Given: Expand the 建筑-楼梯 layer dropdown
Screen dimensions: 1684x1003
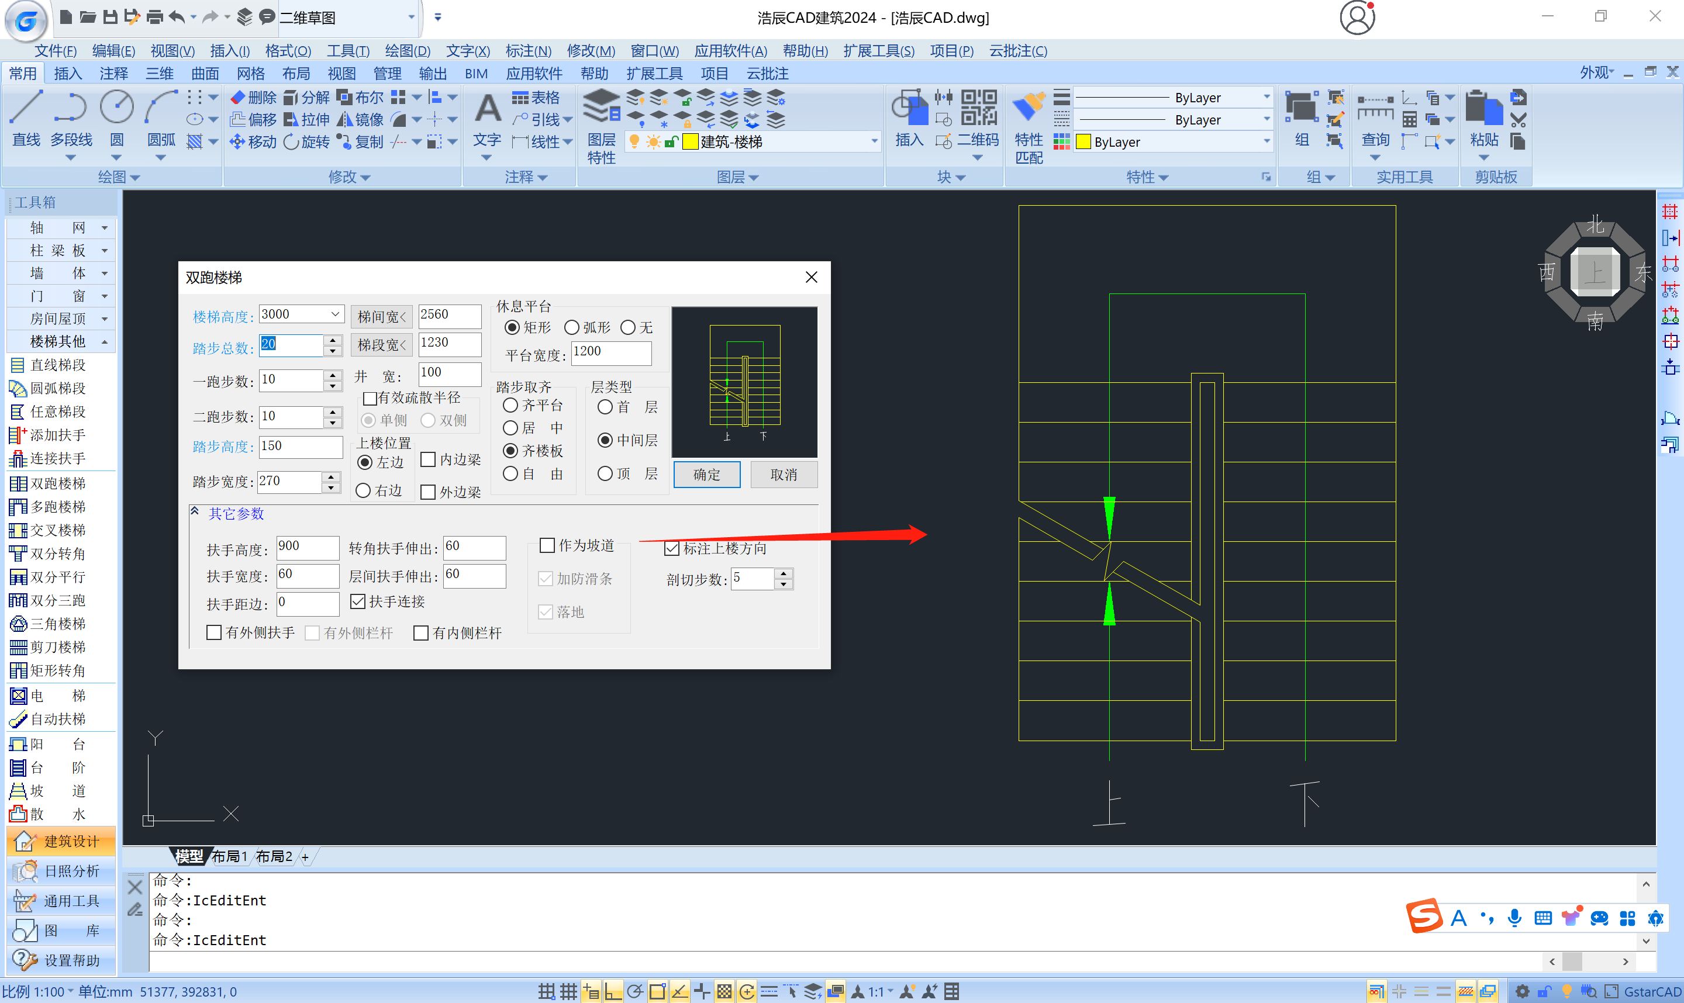Looking at the screenshot, I should (874, 142).
